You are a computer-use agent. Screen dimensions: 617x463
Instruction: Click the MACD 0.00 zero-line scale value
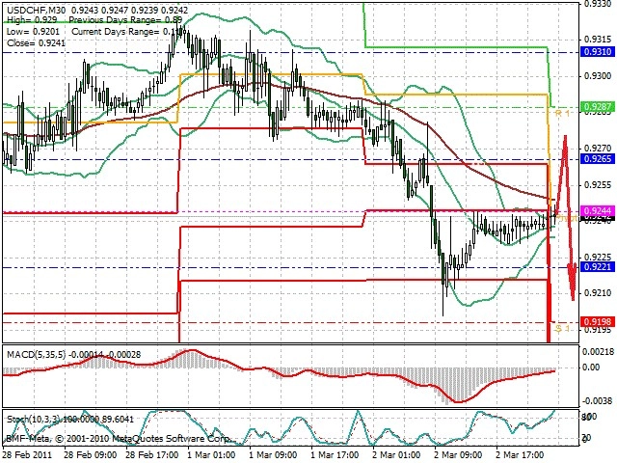(590, 368)
